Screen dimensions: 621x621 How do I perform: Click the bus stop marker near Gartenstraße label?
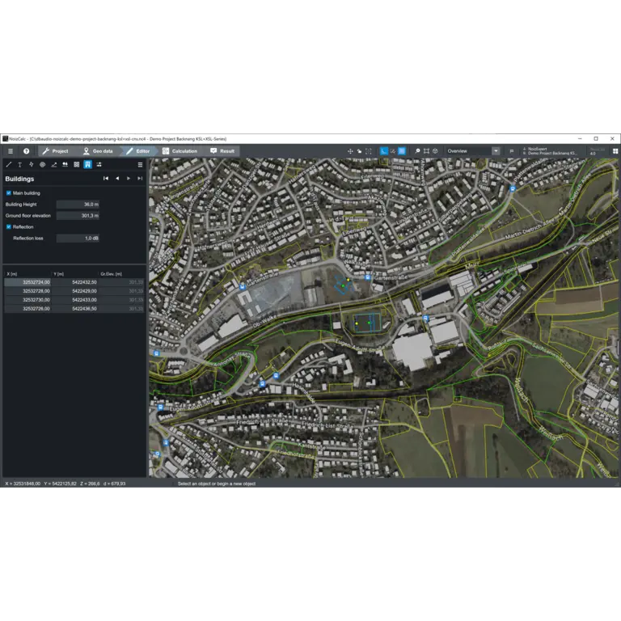click(368, 277)
